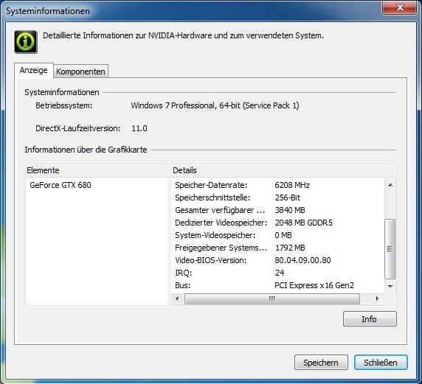The image size is (422, 384).
Task: Switch to the Komponenten tab
Action: click(80, 71)
